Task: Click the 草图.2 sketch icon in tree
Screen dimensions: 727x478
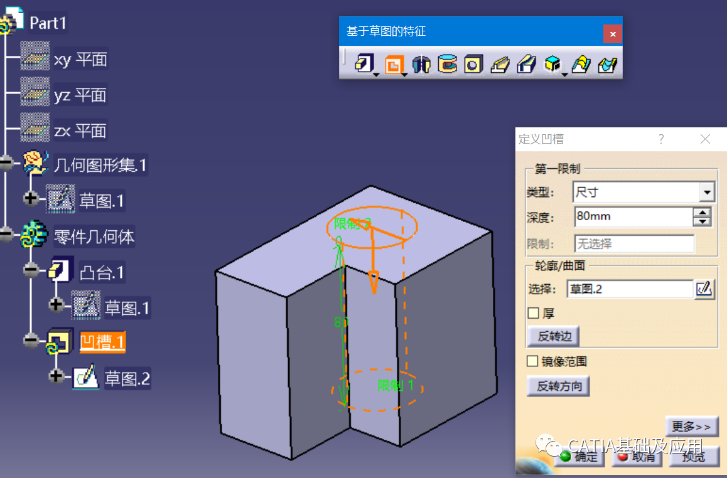Action: coord(86,376)
